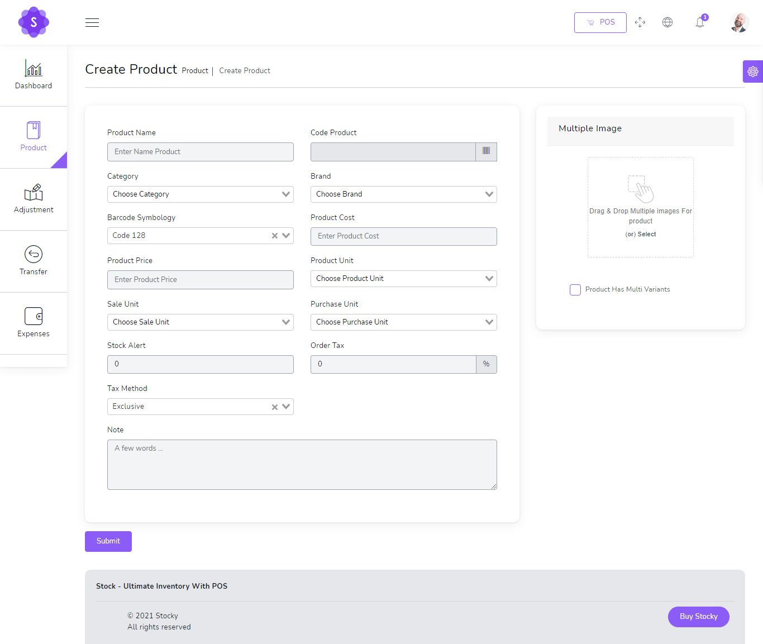Image resolution: width=763 pixels, height=644 pixels.
Task: Toggle fullscreen with the arrows icon
Action: point(640,22)
